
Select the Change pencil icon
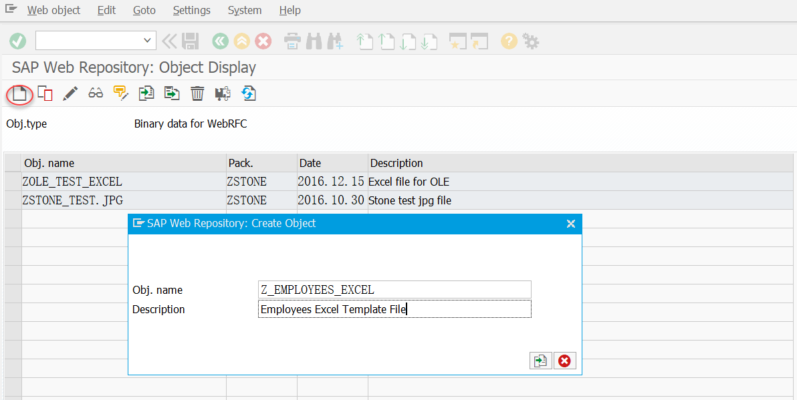pos(70,93)
